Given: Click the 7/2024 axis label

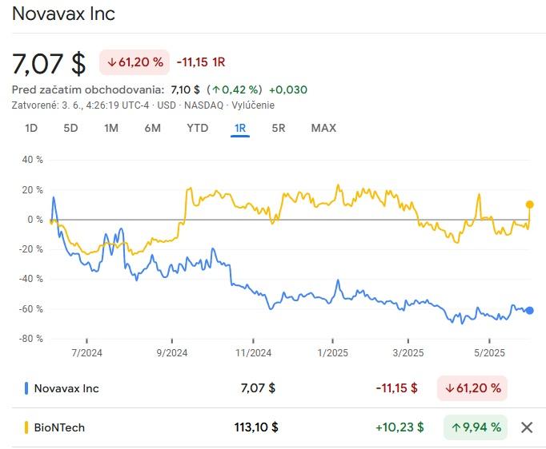Looking at the screenshot, I should pyautogui.click(x=87, y=353).
